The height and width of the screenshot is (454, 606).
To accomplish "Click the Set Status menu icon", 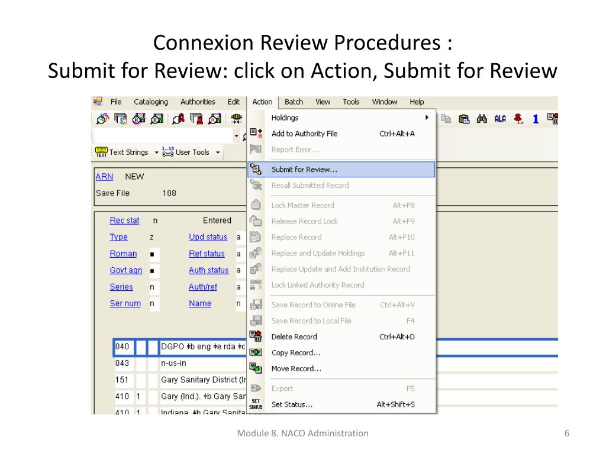I will (x=256, y=404).
